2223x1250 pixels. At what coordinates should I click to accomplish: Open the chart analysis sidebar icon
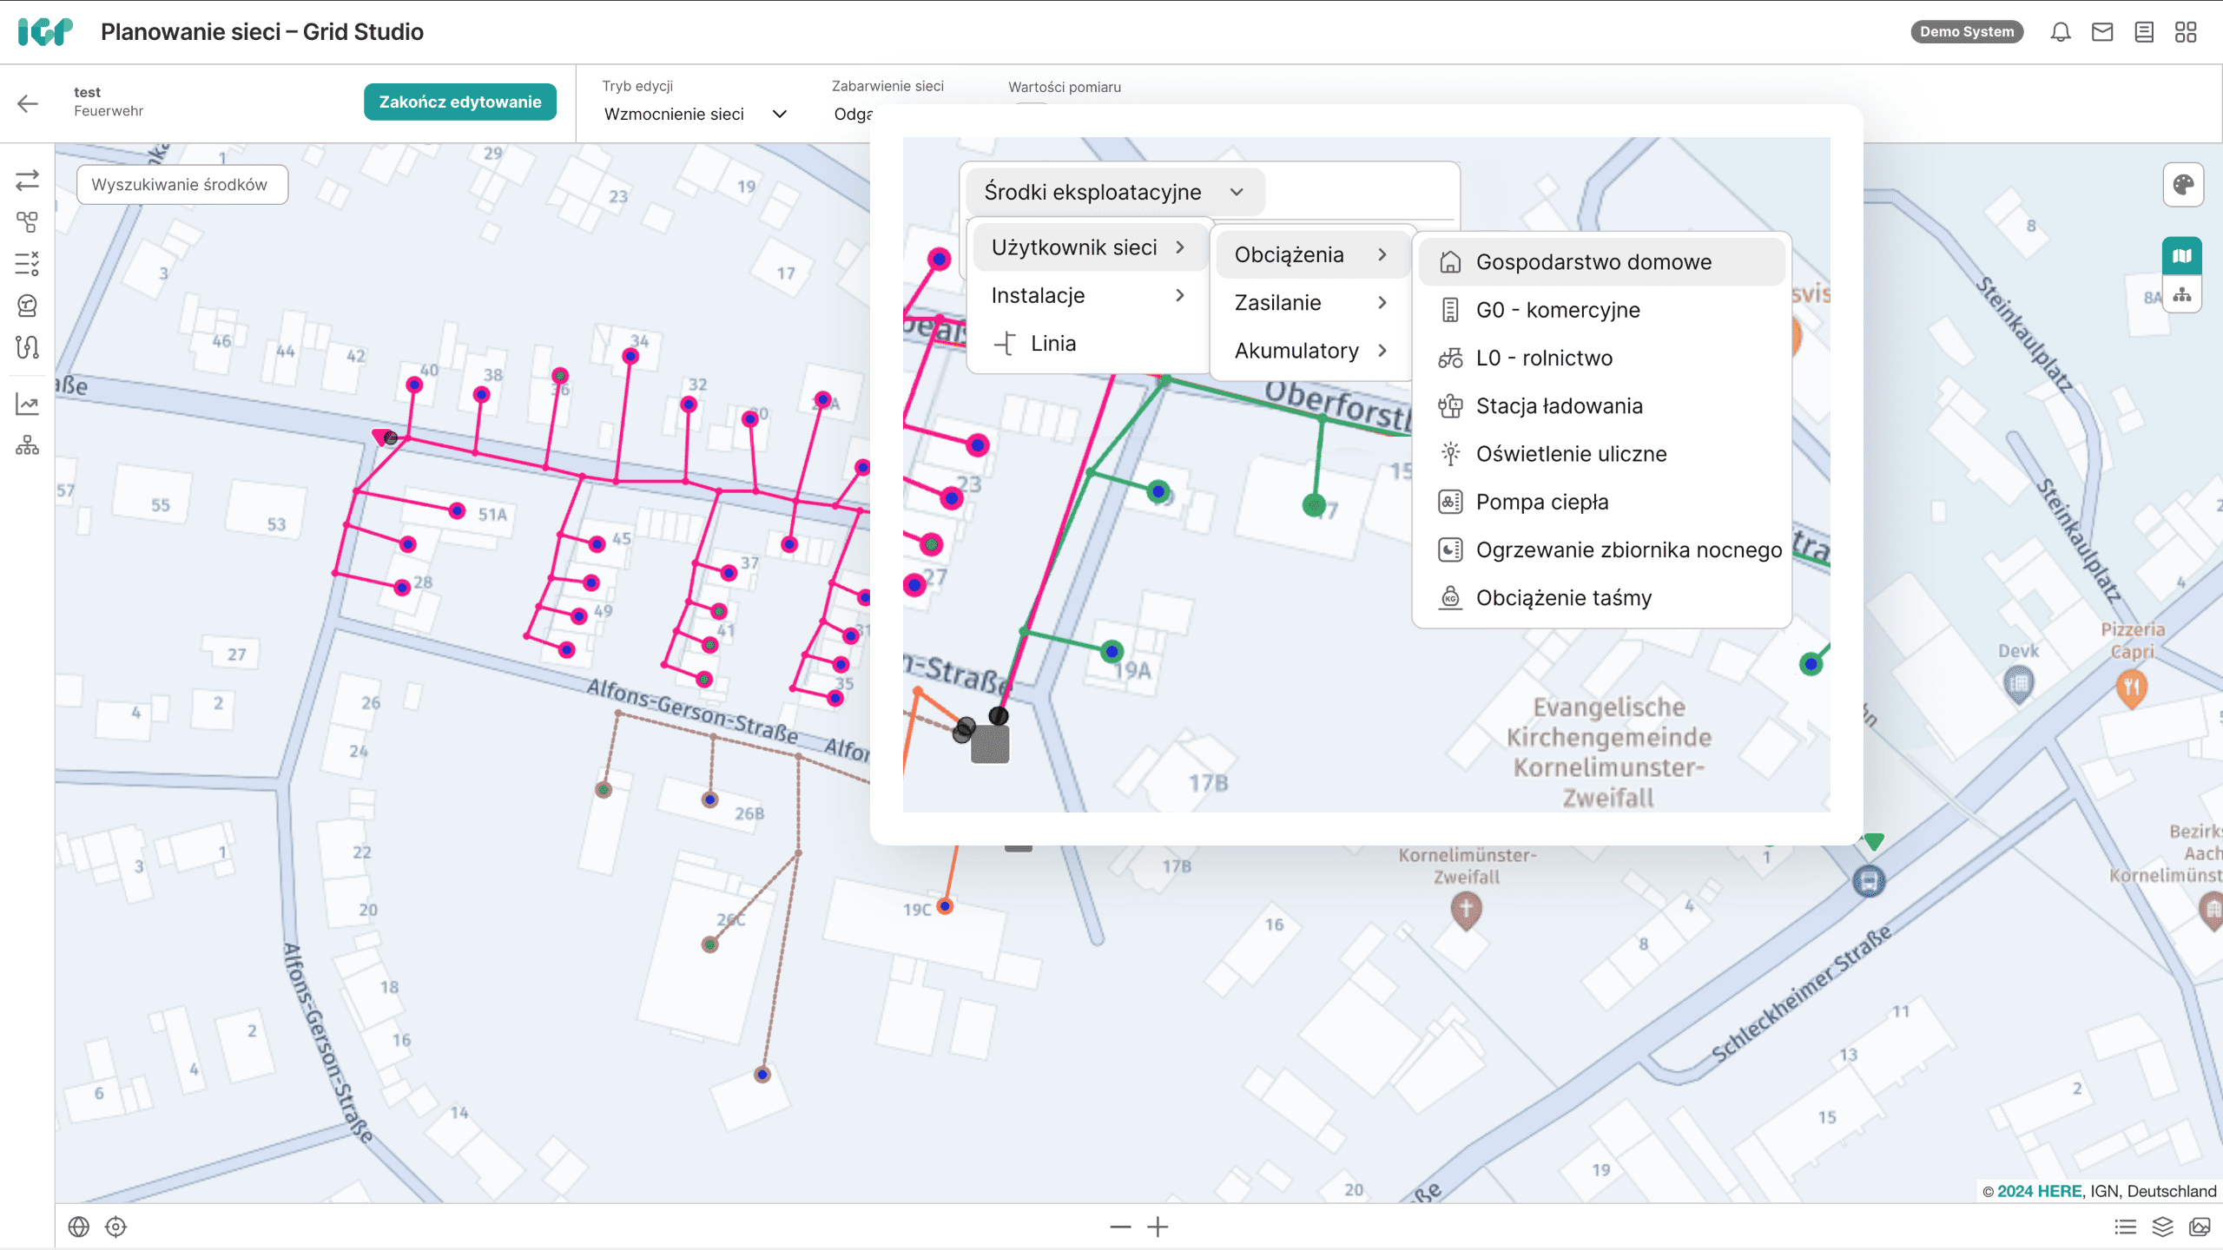coord(27,404)
